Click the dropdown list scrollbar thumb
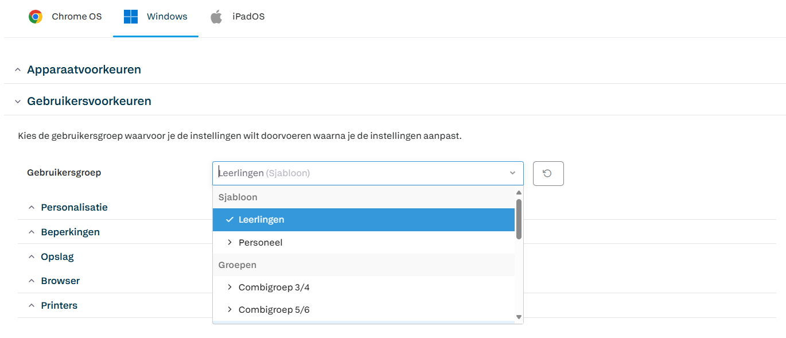 point(519,219)
